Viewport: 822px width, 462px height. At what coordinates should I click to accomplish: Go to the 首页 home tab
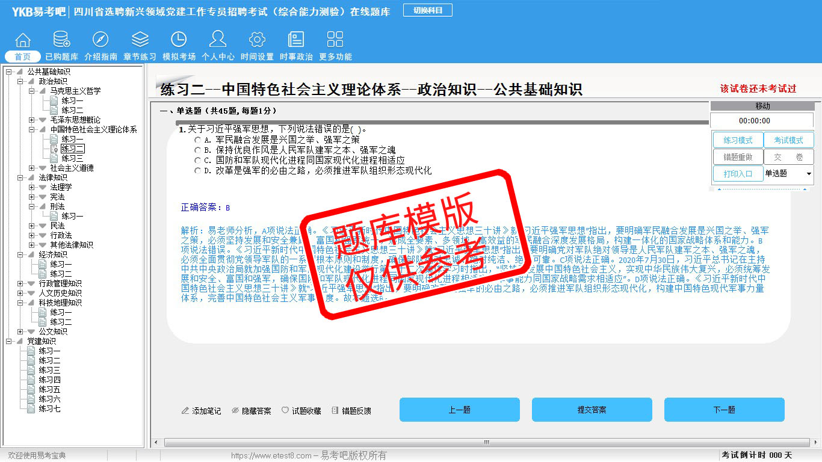pos(23,57)
